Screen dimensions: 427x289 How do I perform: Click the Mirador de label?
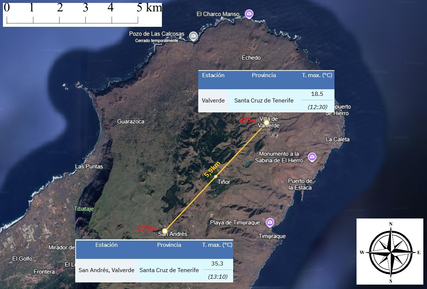coord(62,248)
